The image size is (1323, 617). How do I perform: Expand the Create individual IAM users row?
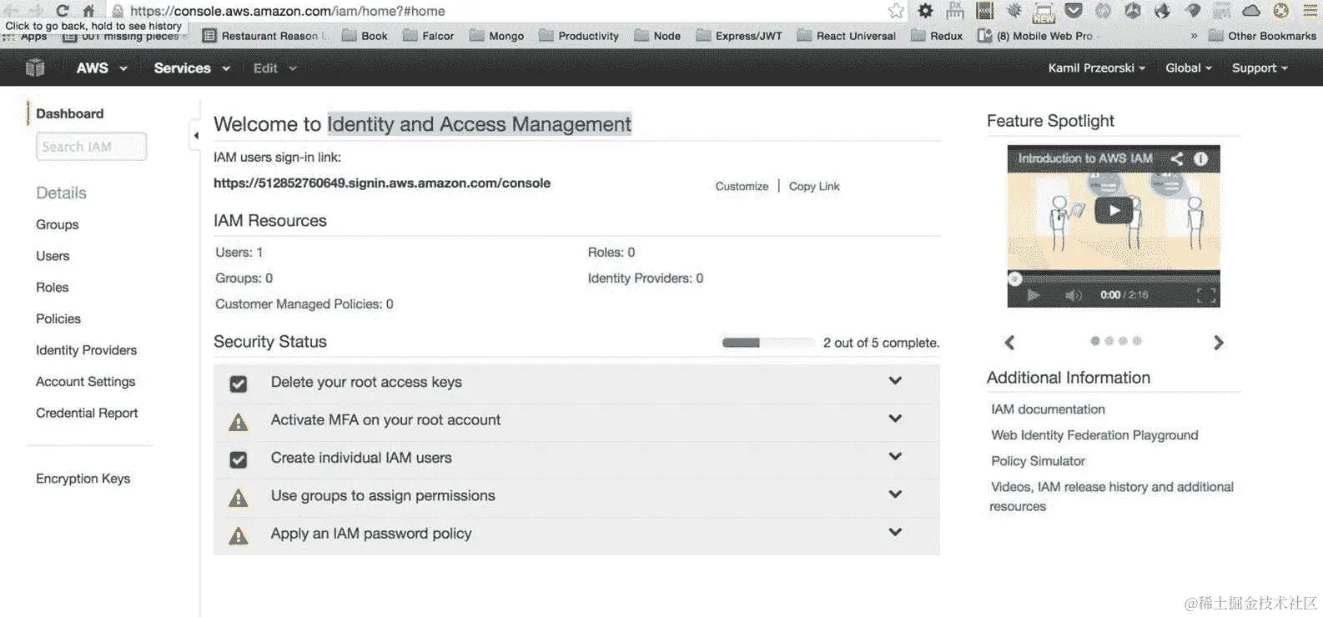(x=895, y=456)
